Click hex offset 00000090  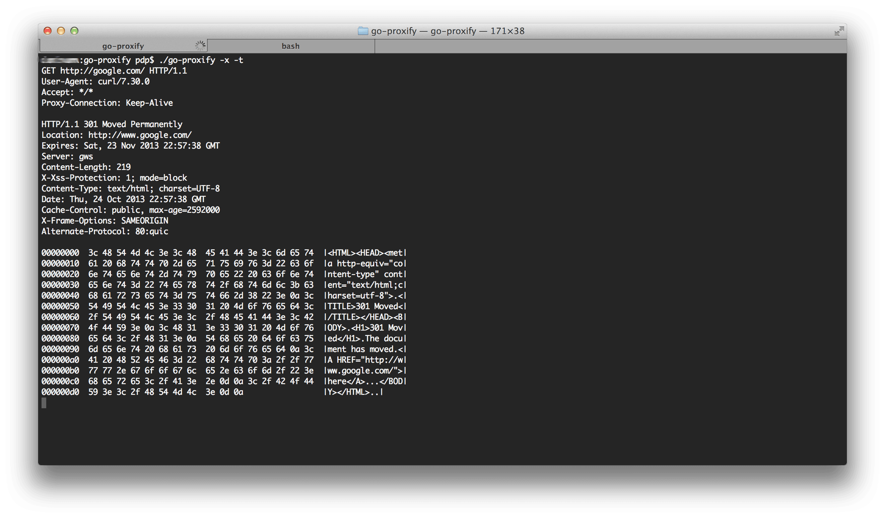tap(60, 349)
